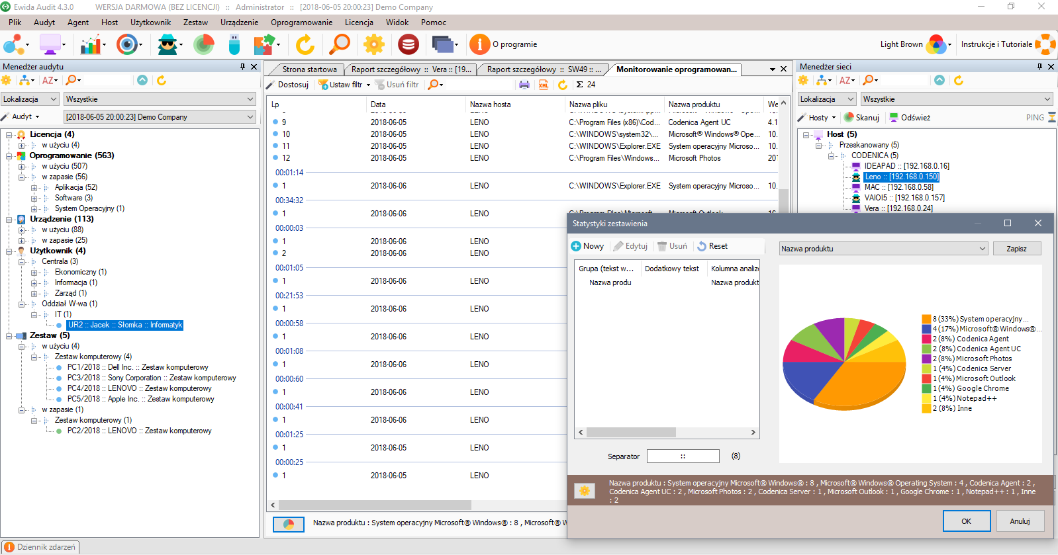1058x555 pixels.
Task: Open the red database toolbar icon
Action: 408,45
